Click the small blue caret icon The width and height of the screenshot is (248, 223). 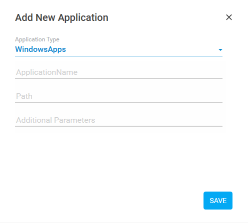click(220, 50)
